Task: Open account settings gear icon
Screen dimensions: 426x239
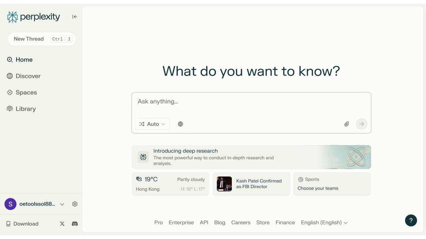Action: [x=75, y=204]
